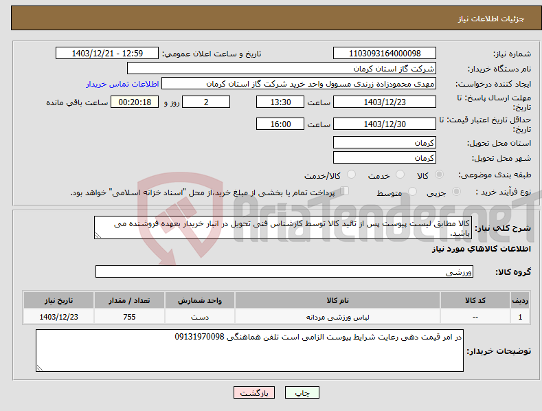Select the کالا/خدمت radio button

pyautogui.click(x=351, y=175)
